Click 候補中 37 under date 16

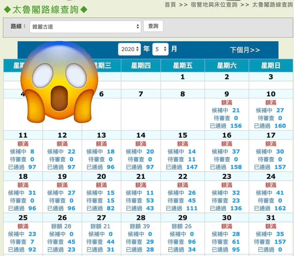coord(226,152)
